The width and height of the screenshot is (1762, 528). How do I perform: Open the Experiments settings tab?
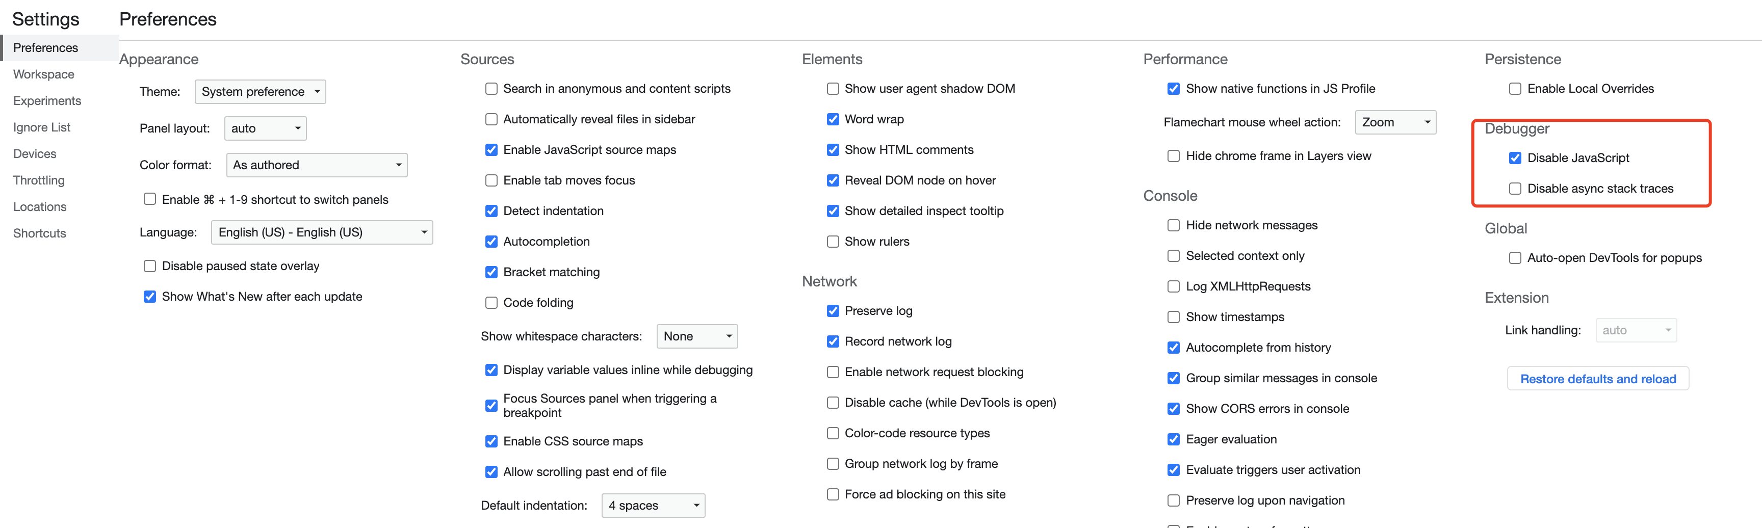[47, 100]
